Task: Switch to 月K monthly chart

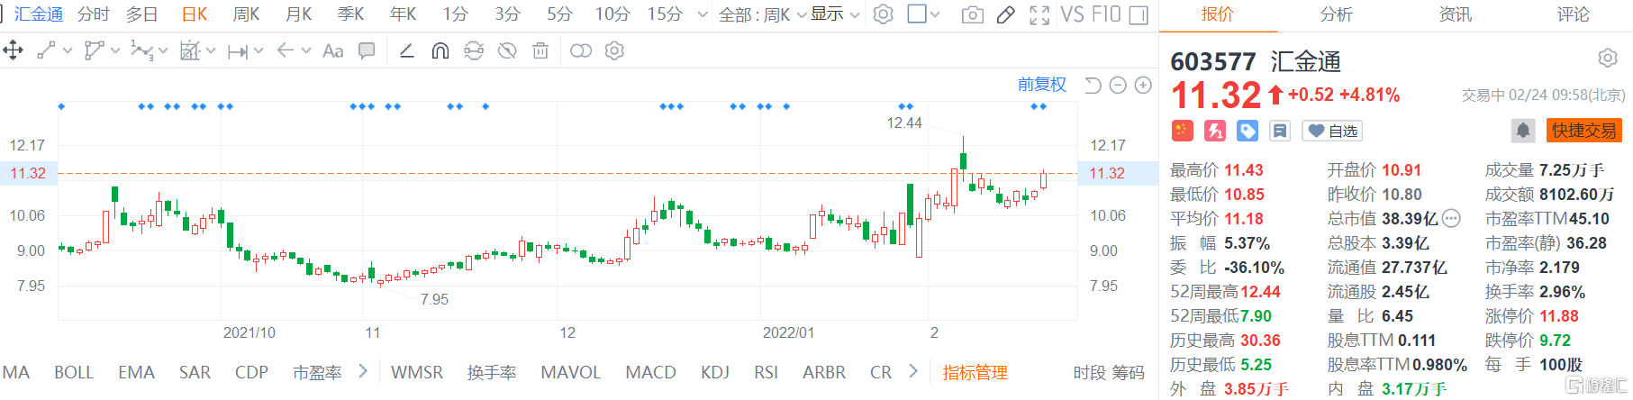Action: point(298,14)
